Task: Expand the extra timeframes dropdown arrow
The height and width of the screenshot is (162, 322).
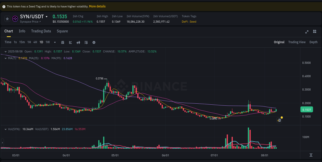Action: (x=55, y=42)
